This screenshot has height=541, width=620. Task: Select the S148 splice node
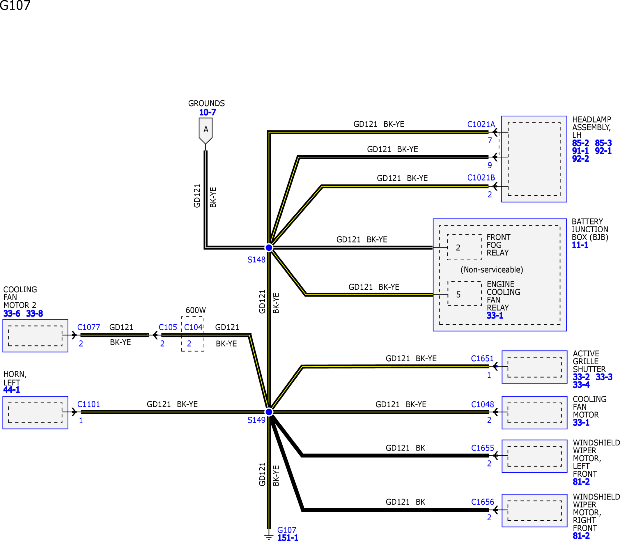pos(269,247)
